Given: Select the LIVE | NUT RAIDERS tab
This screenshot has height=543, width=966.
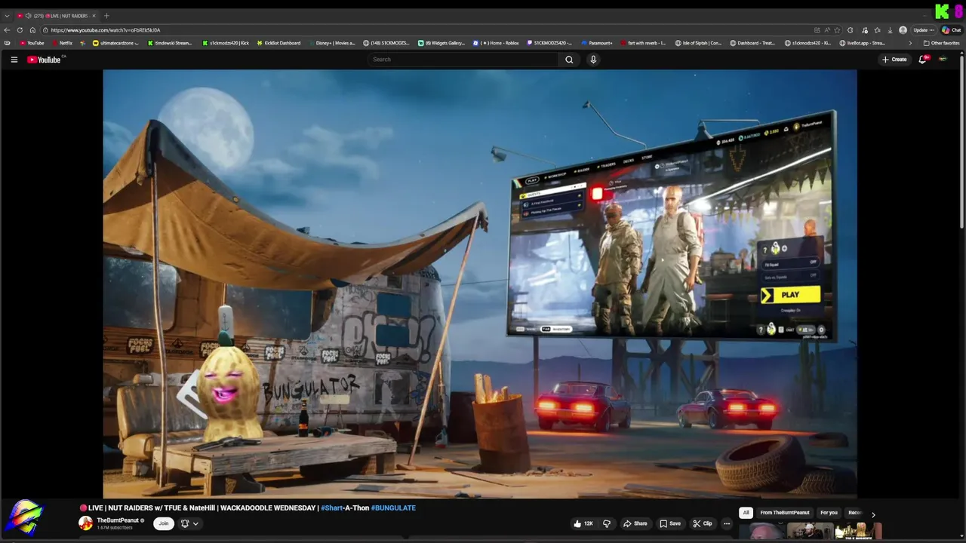Looking at the screenshot, I should coord(57,16).
